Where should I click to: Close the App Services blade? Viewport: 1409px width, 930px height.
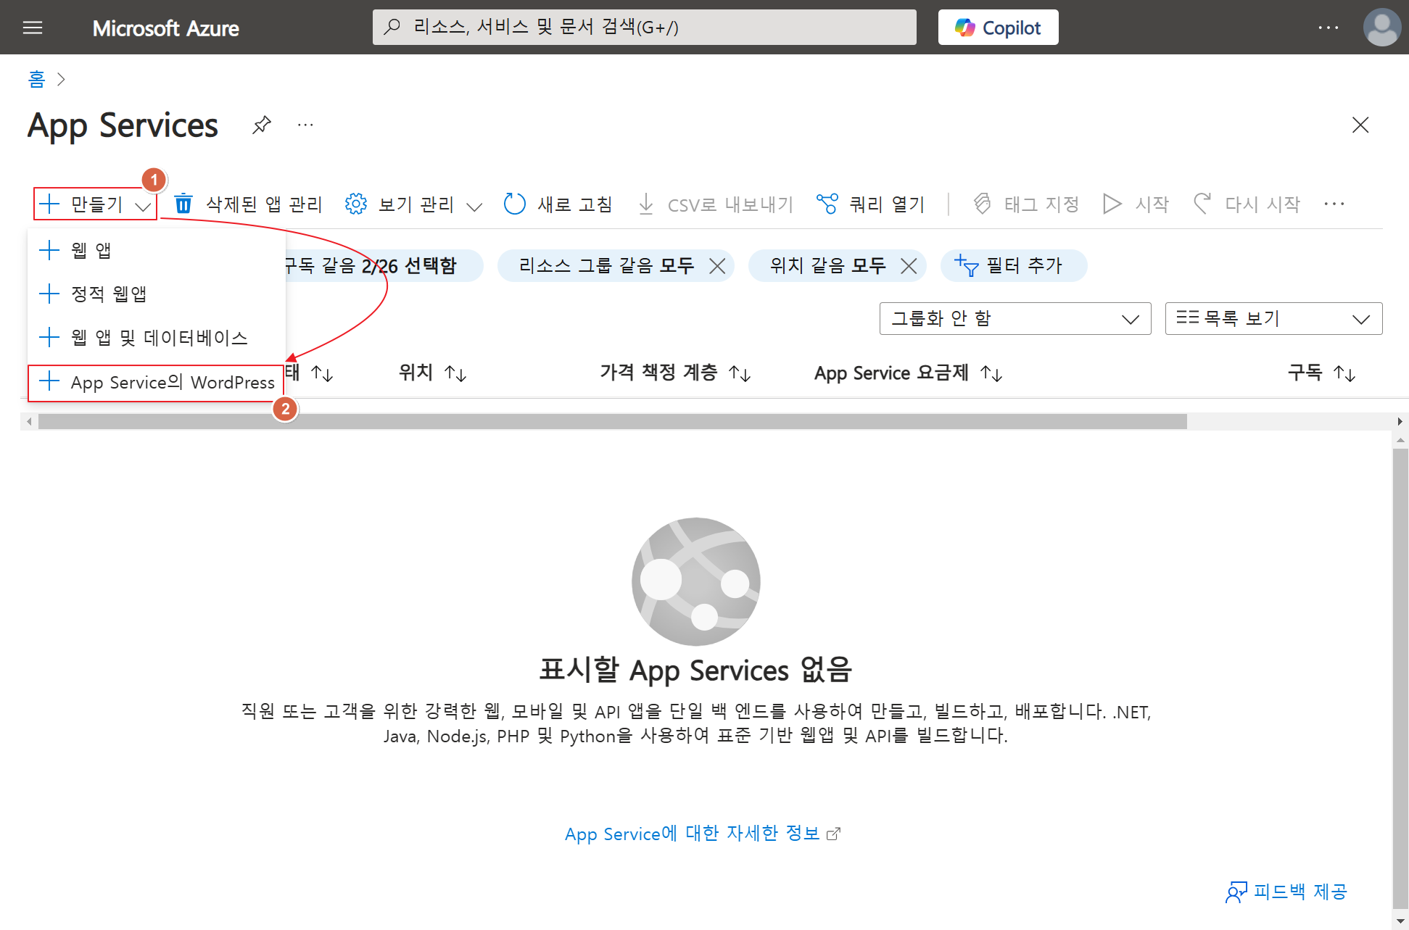1360,125
